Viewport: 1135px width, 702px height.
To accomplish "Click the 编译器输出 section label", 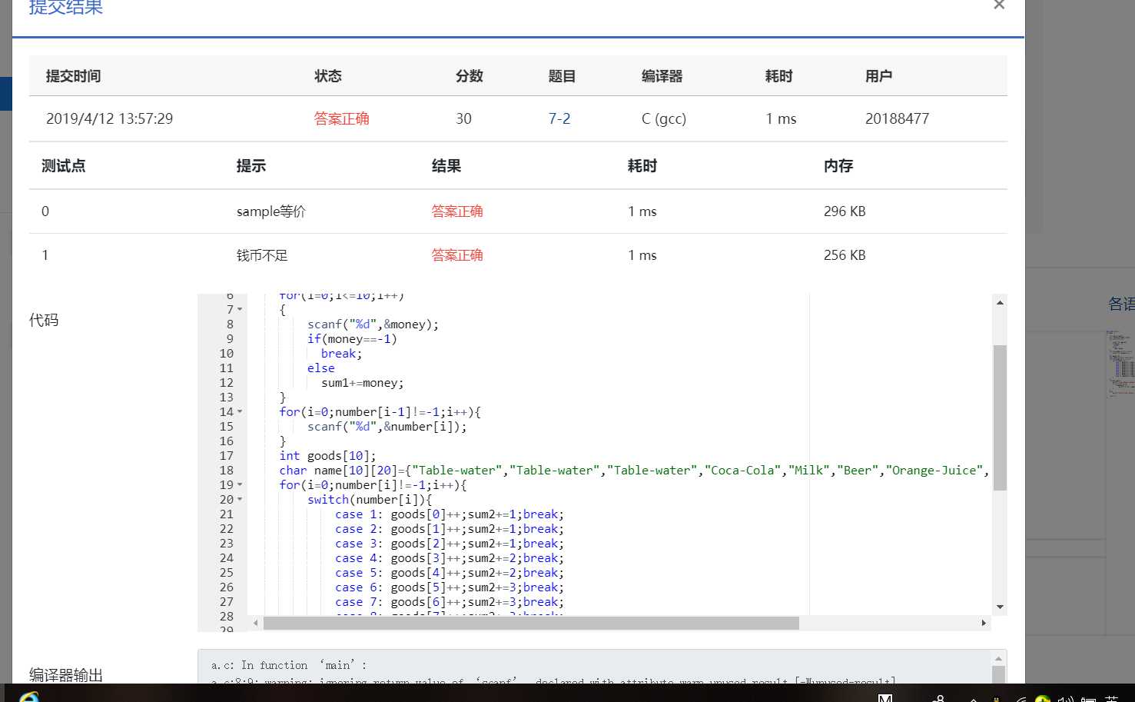I will pyautogui.click(x=66, y=675).
